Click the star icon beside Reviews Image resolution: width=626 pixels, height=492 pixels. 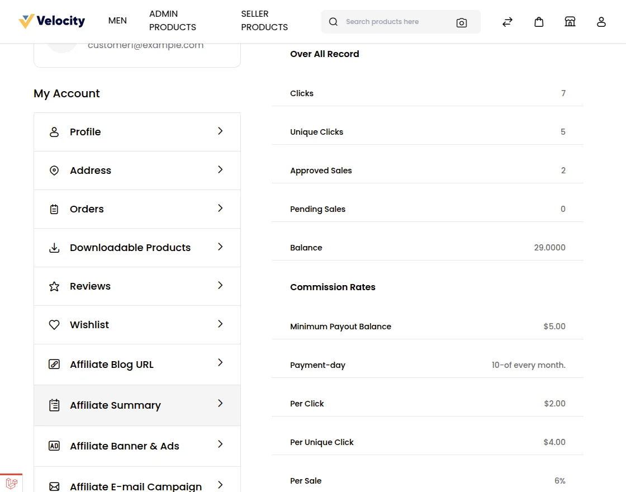pyautogui.click(x=54, y=286)
